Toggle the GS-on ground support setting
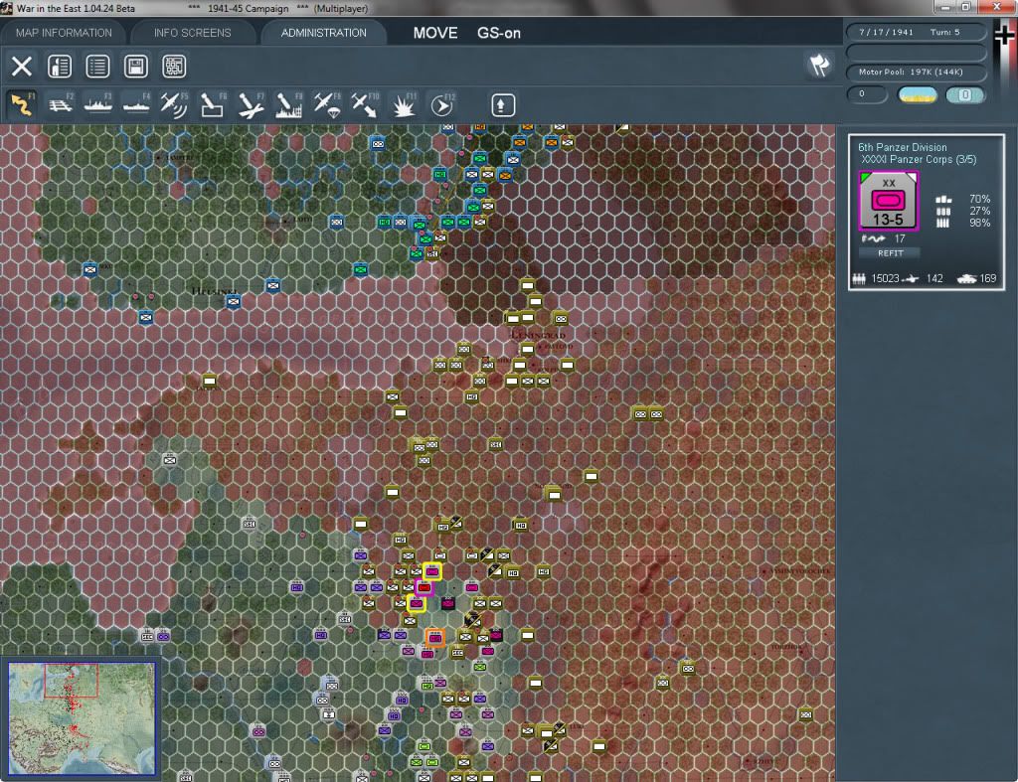Image resolution: width=1018 pixels, height=782 pixels. point(499,33)
